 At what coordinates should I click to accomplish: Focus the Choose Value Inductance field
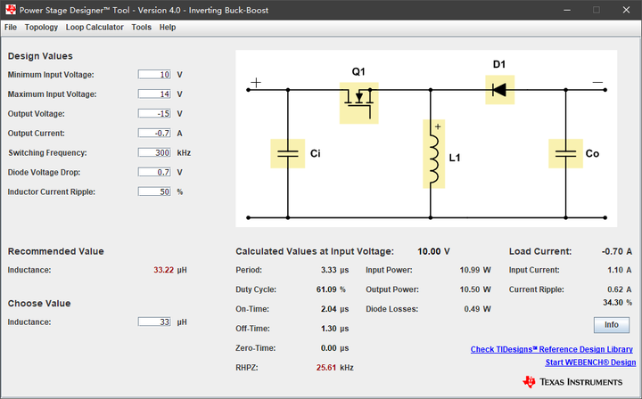click(x=154, y=322)
